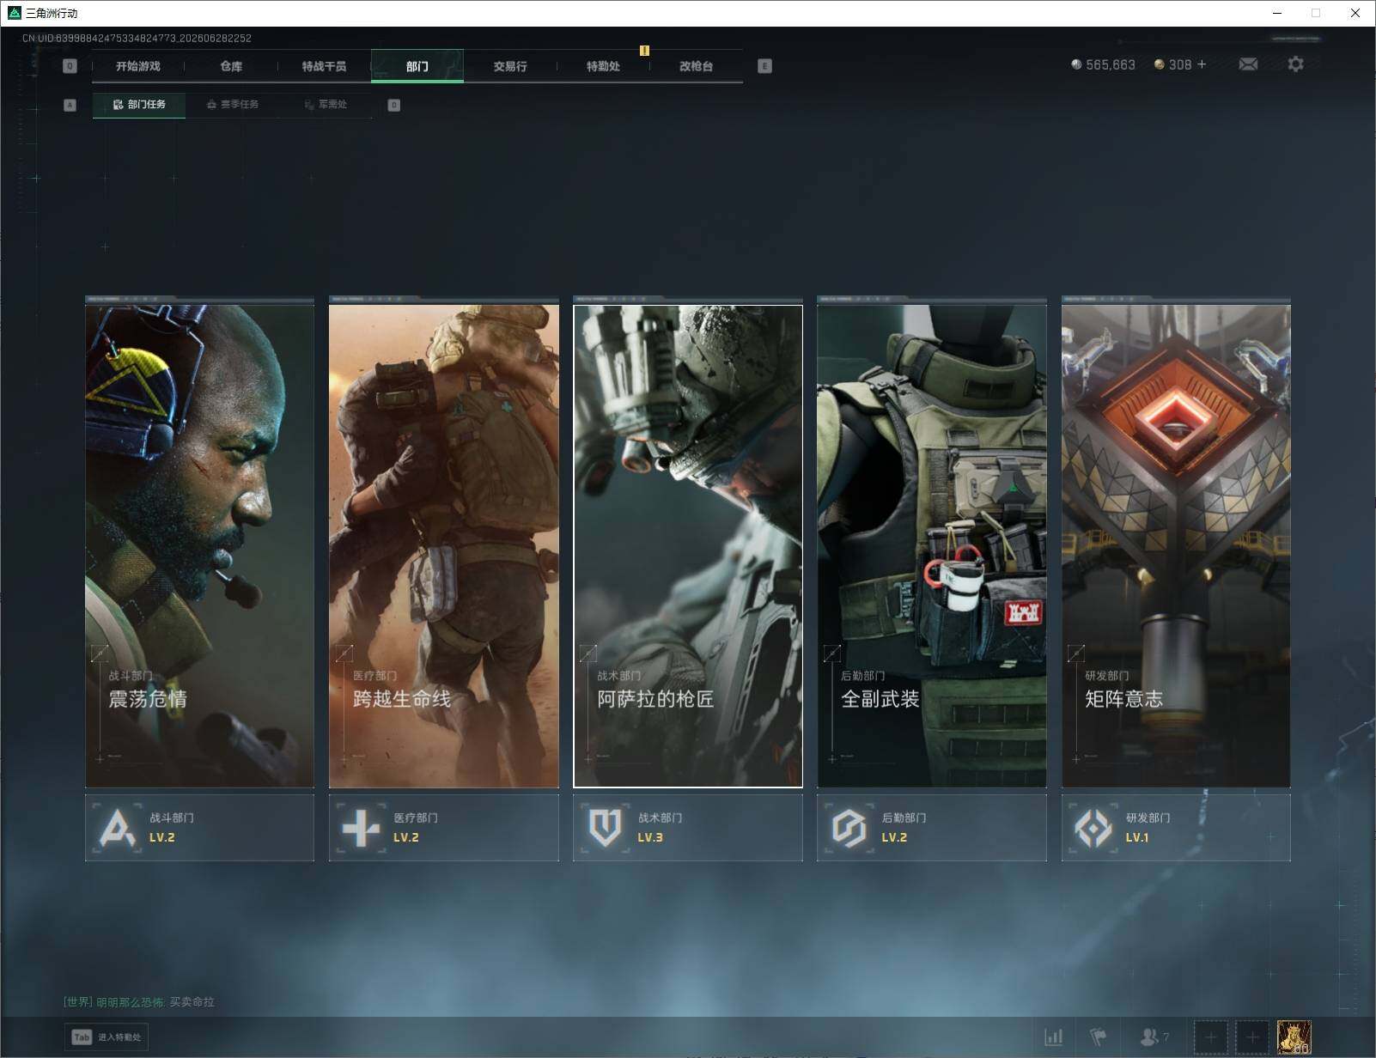This screenshot has height=1058, width=1376.
Task: Click the 565,663 silver currency coin
Action: [1076, 64]
